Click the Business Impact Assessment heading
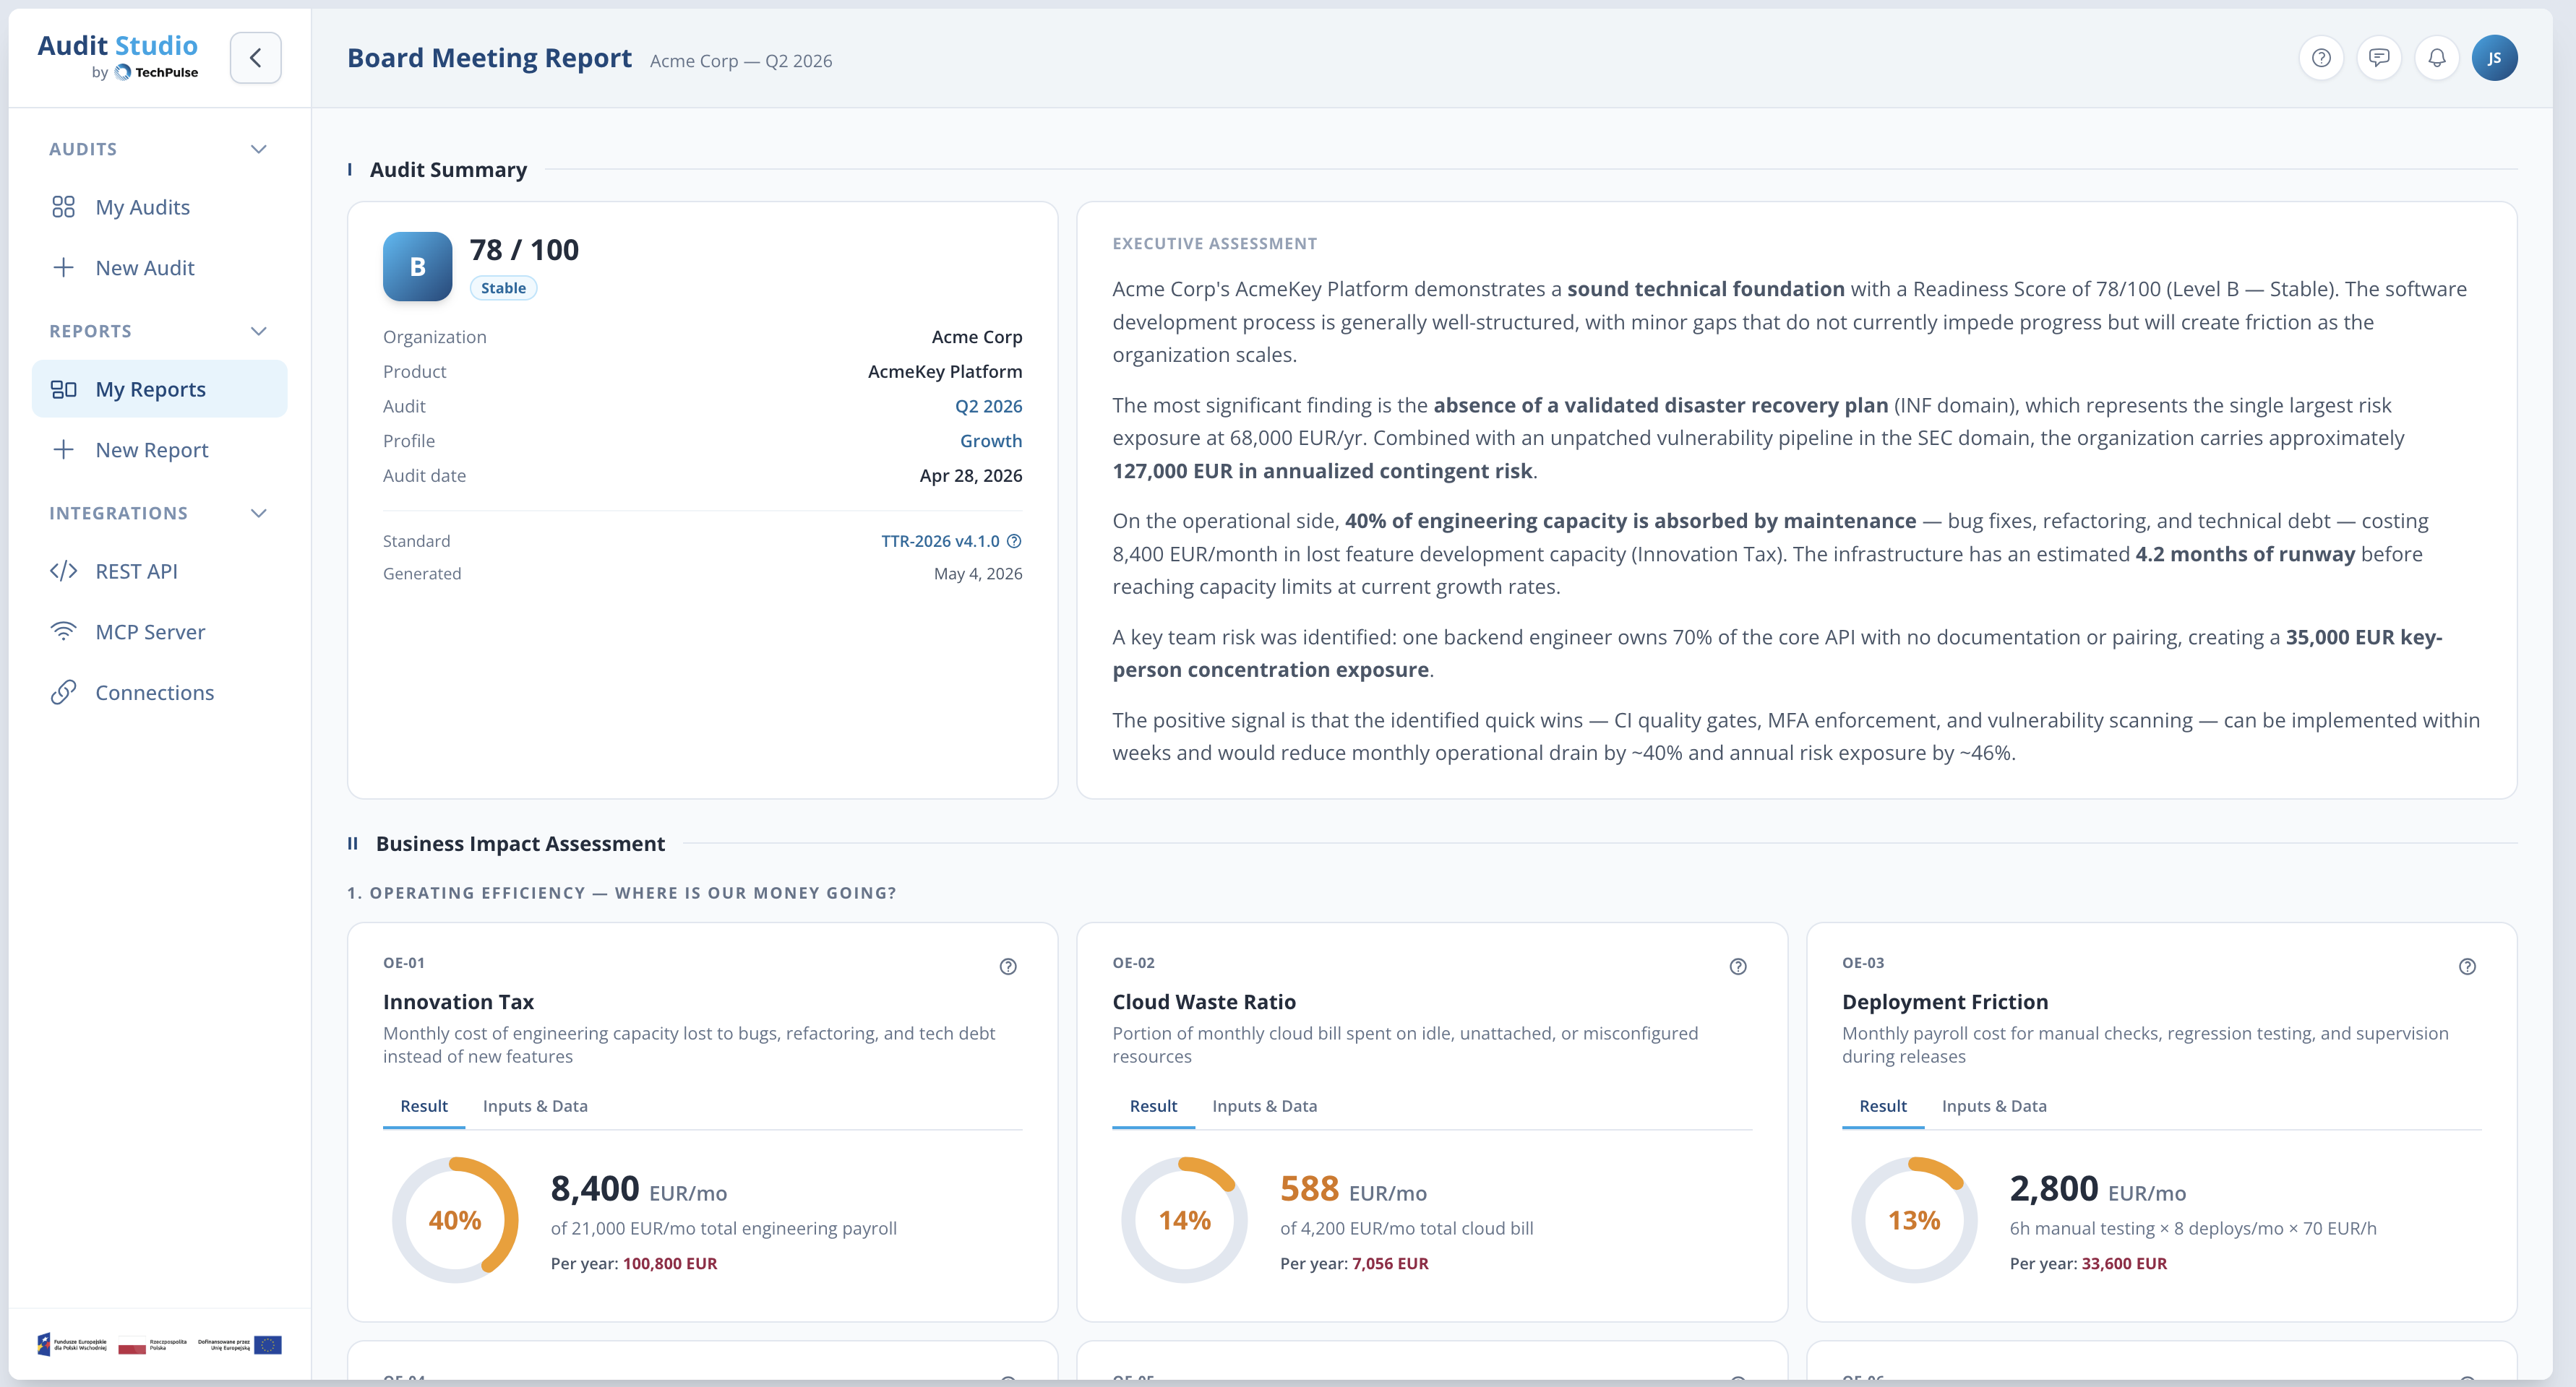Screen dimensions: 2576x1387 (x=520, y=843)
